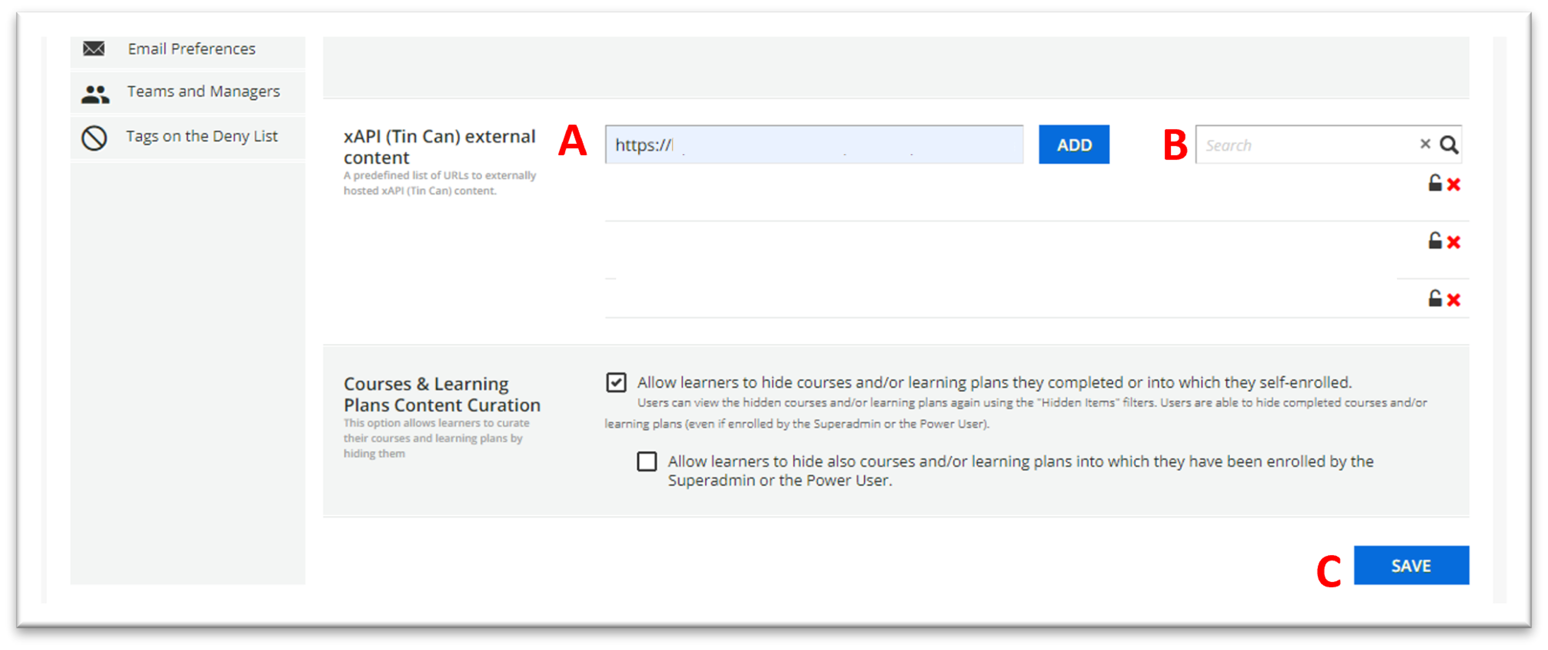Toggle the padlock on the first URL row
Screen dimensions: 1548x650
click(x=1435, y=183)
